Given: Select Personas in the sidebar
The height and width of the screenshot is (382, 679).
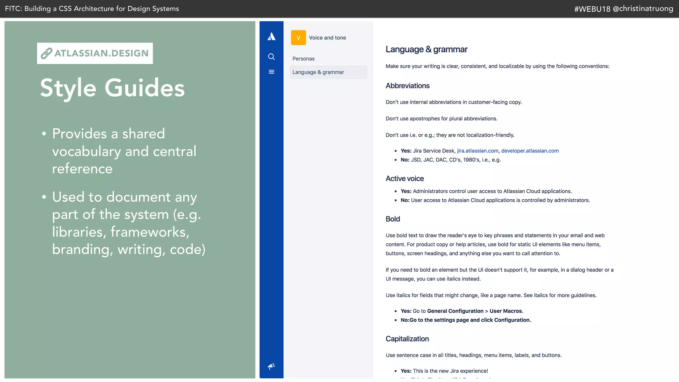Looking at the screenshot, I should click(303, 59).
